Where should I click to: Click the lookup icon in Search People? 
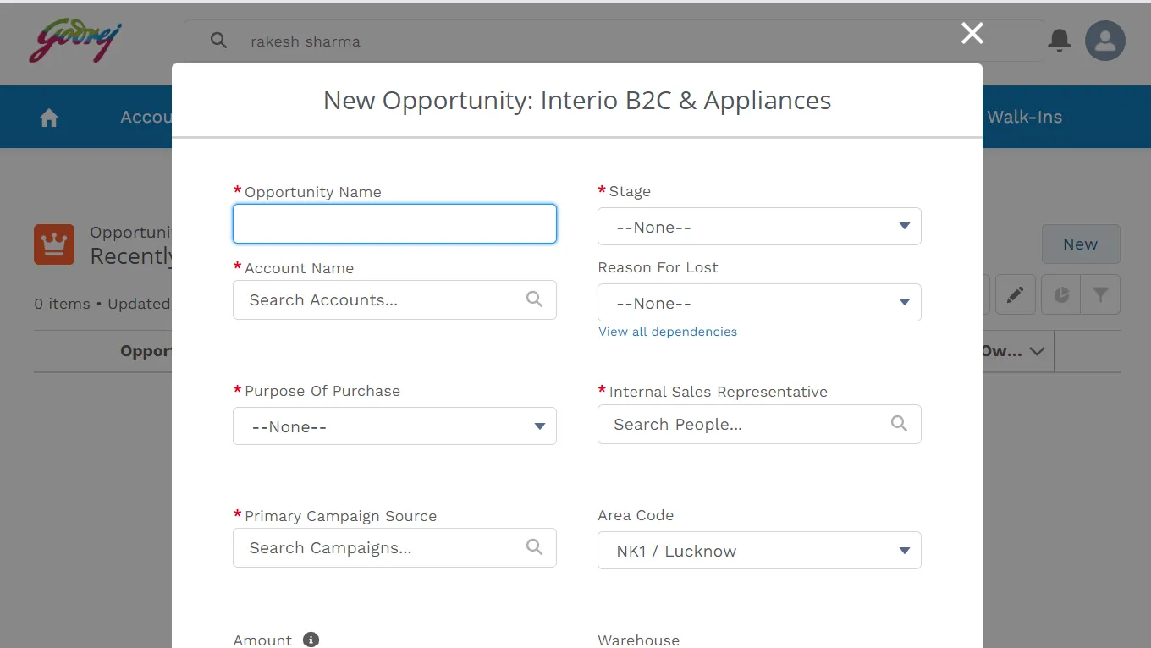[899, 424]
